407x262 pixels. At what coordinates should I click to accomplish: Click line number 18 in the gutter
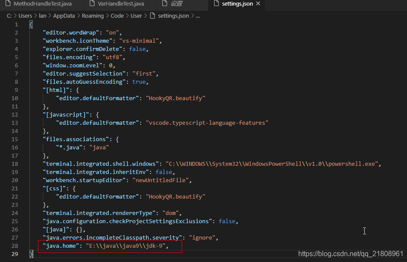point(15,164)
